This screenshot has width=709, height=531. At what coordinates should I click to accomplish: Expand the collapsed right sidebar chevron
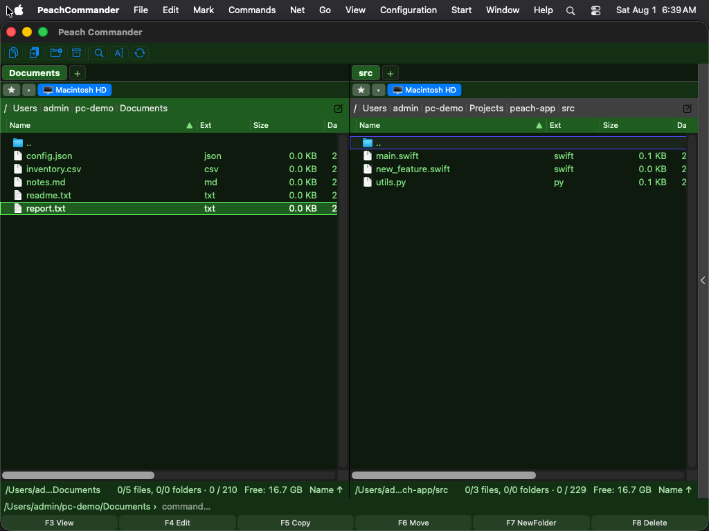[703, 281]
